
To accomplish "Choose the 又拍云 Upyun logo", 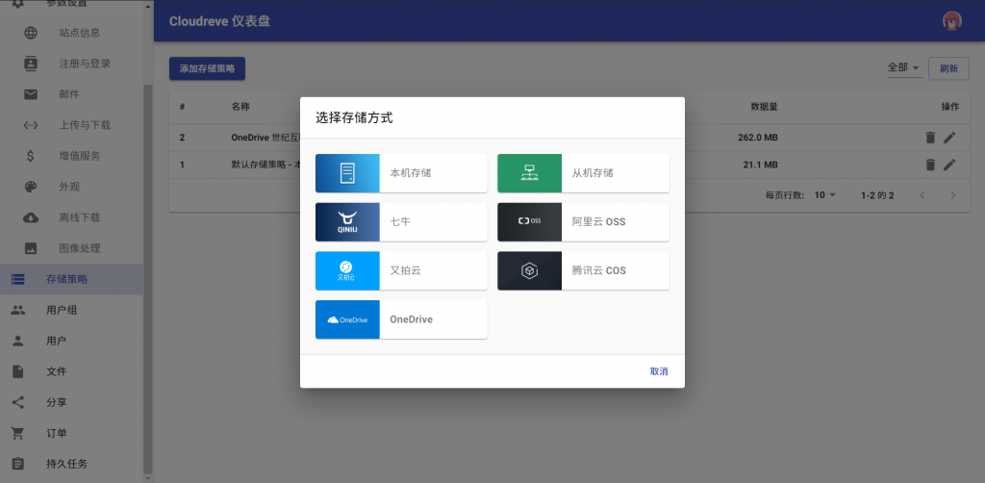I will (x=347, y=271).
